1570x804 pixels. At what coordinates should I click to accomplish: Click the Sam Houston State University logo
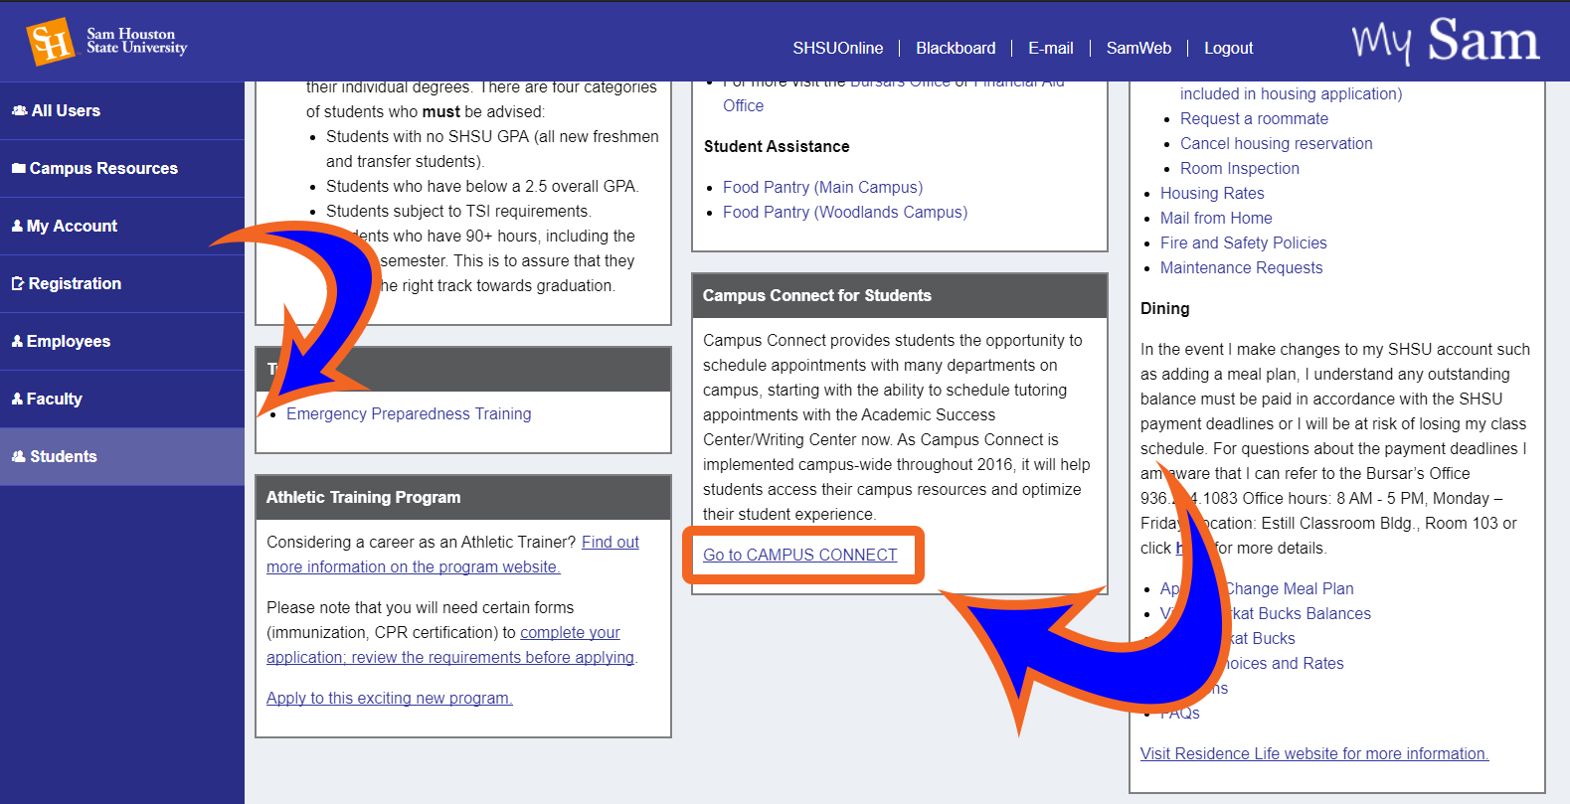[106, 42]
